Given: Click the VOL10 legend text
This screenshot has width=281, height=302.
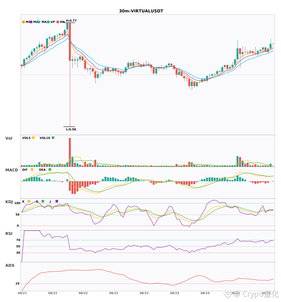Looking at the screenshot, I should pyautogui.click(x=45, y=138).
